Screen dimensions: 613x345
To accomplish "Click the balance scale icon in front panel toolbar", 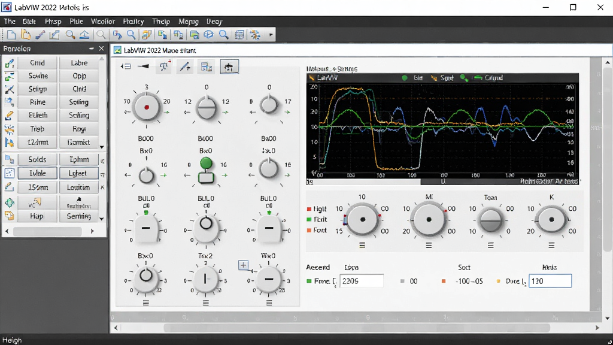I will point(164,66).
